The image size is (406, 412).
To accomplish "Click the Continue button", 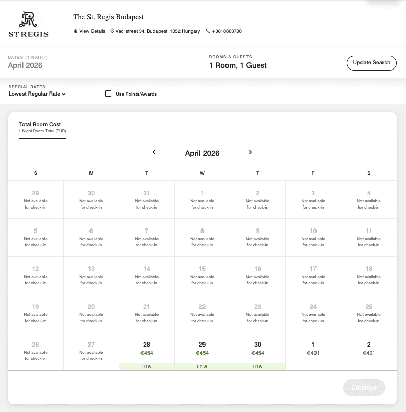I will pyautogui.click(x=364, y=387).
